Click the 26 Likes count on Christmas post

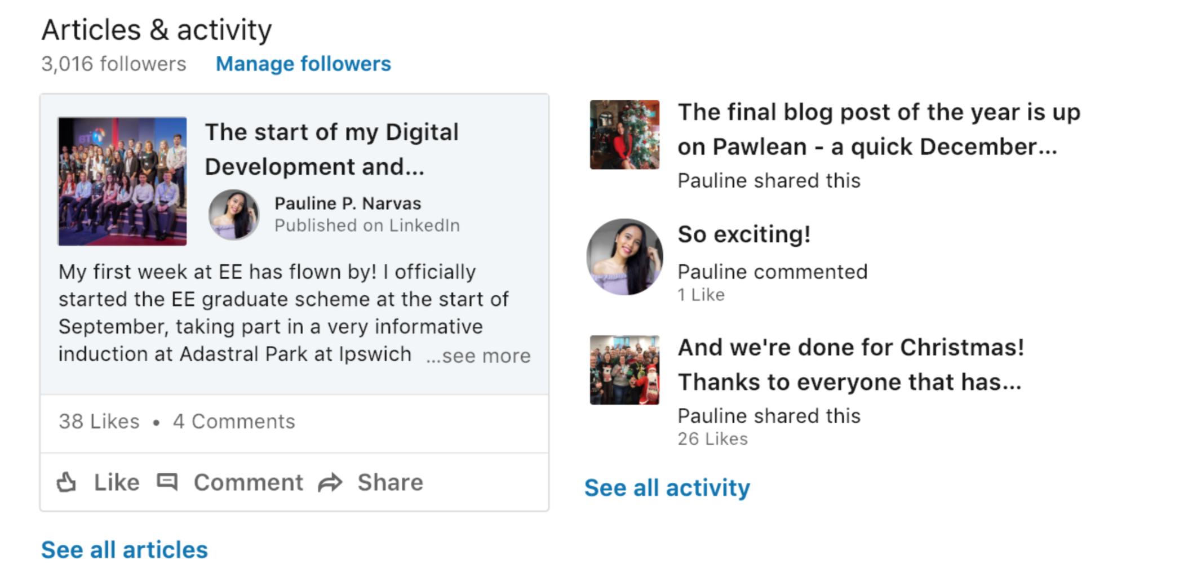click(712, 439)
